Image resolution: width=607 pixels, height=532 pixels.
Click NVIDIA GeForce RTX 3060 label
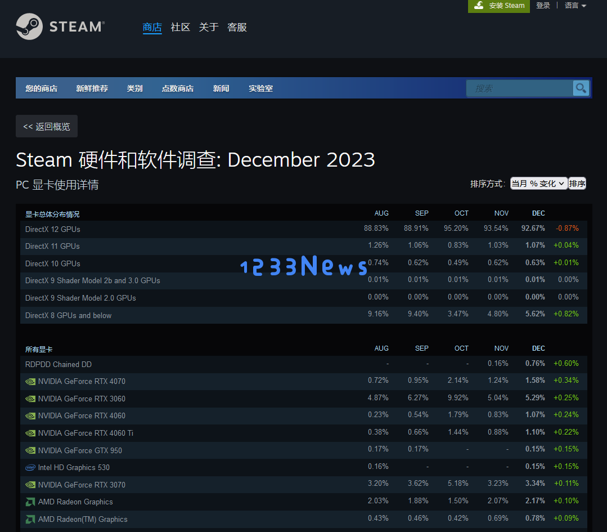point(82,399)
